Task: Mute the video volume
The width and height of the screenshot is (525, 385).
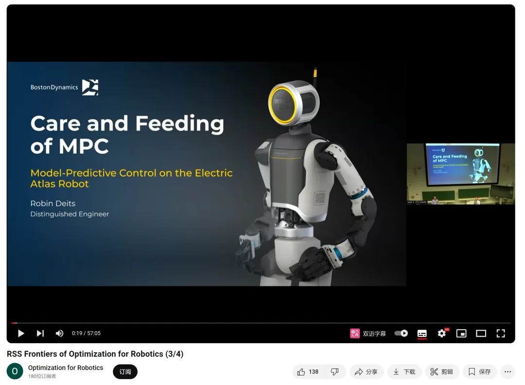Action: (59, 334)
